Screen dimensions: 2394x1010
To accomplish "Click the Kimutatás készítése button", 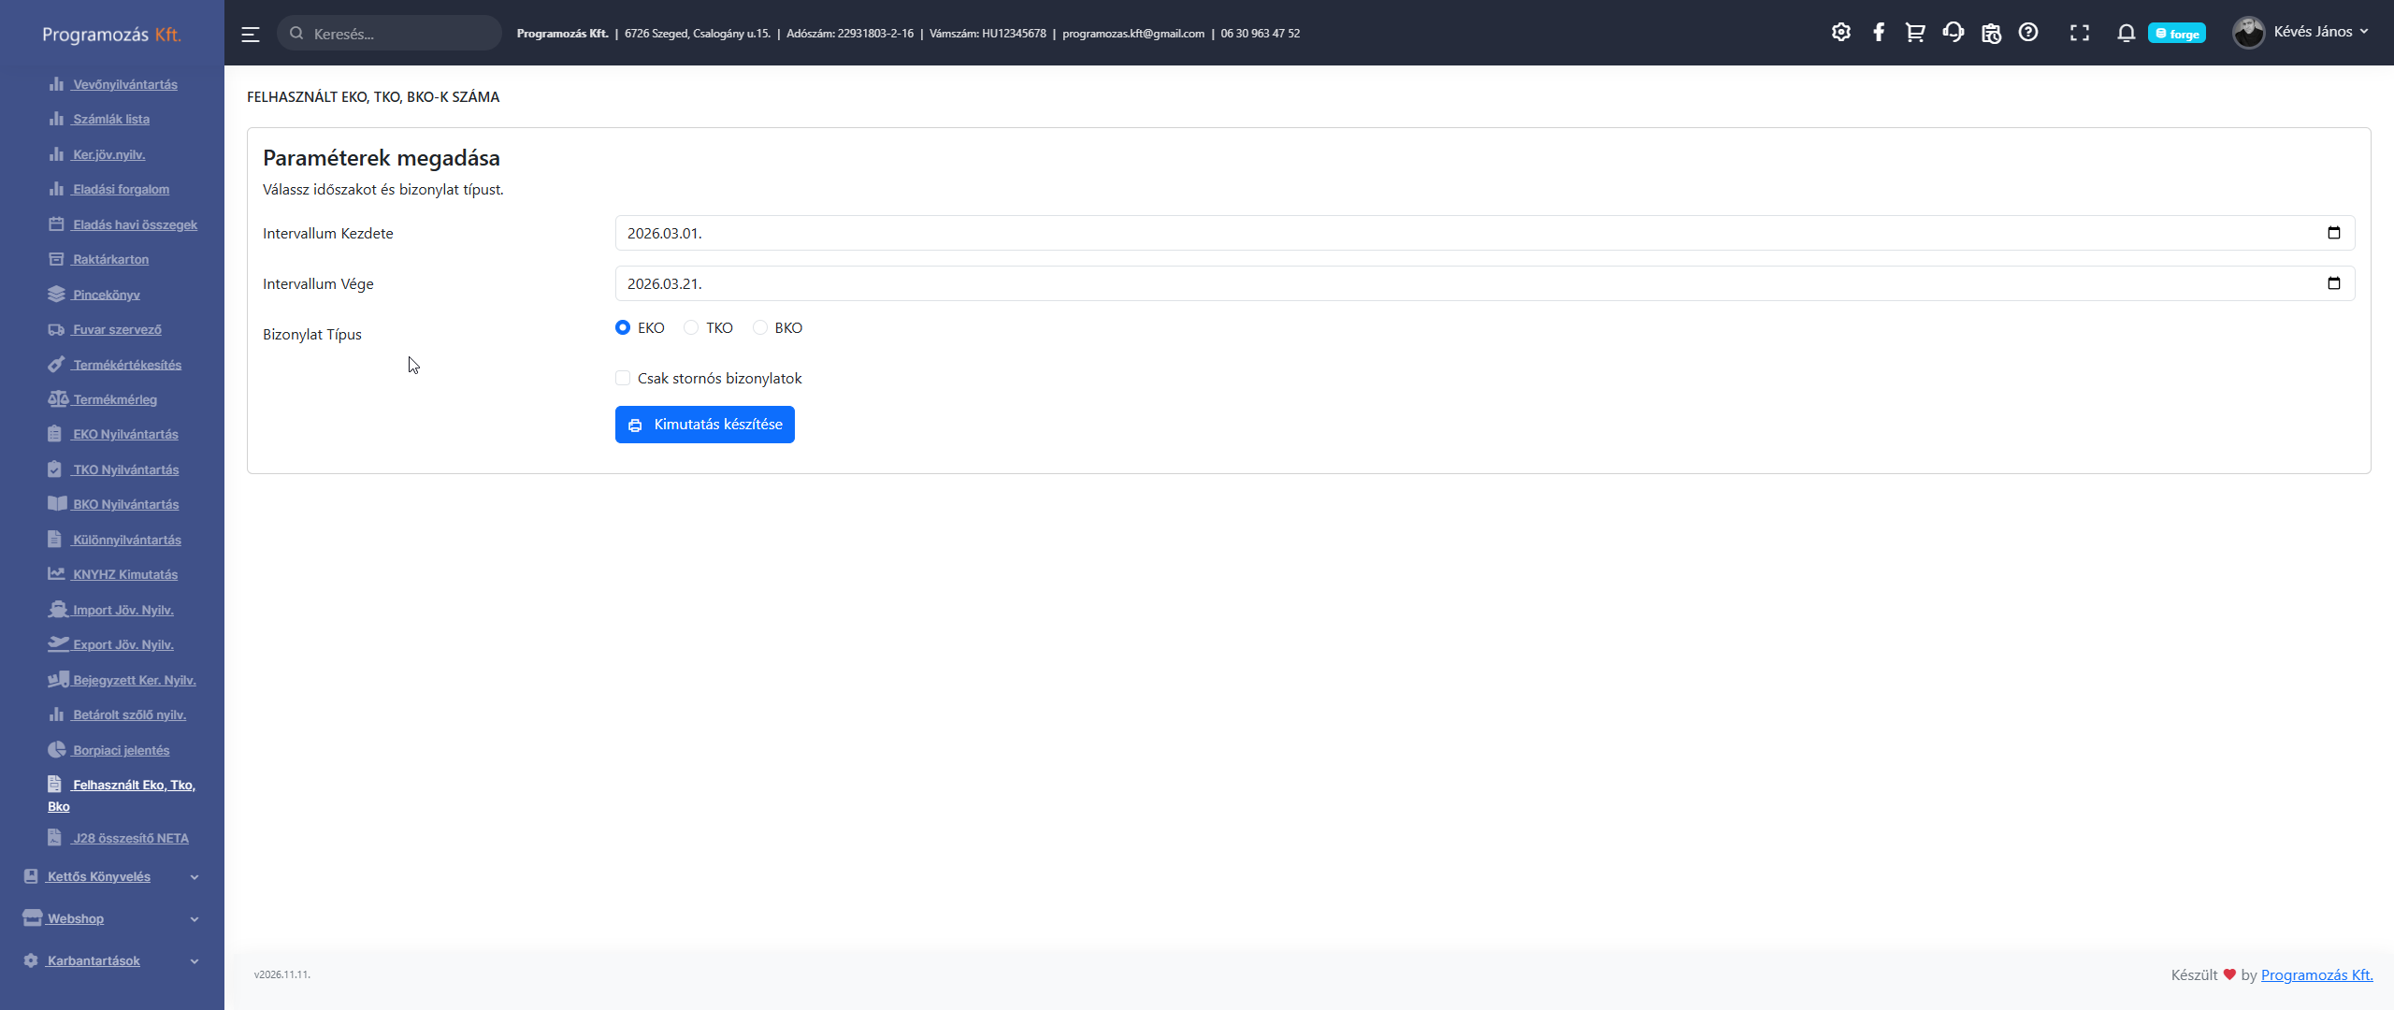I will point(704,425).
